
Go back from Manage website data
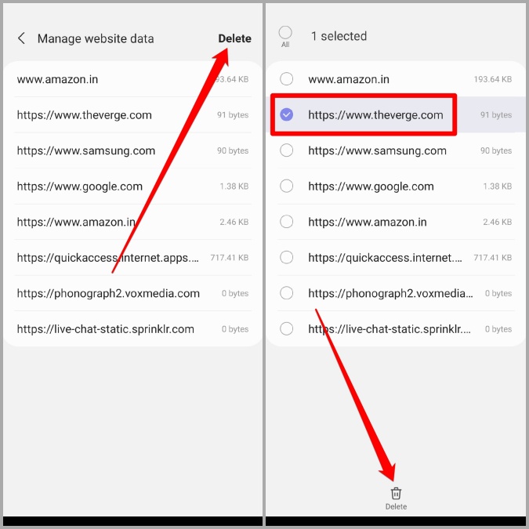pyautogui.click(x=21, y=38)
